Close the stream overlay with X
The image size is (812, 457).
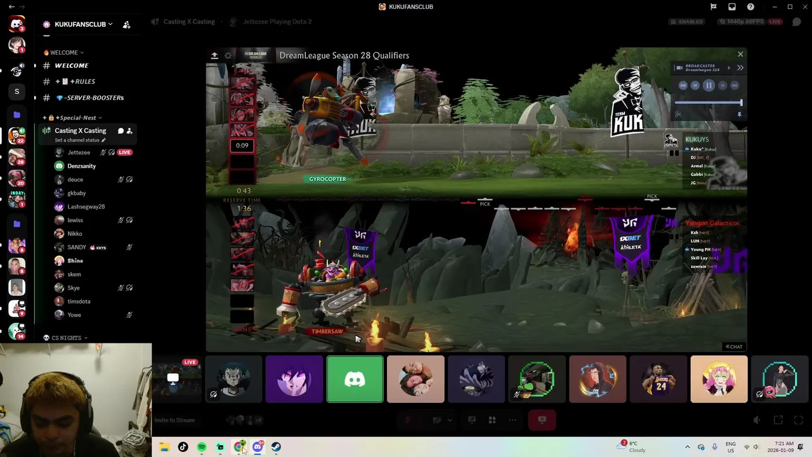tap(740, 55)
